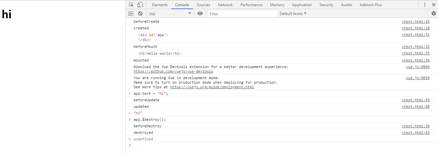The height and width of the screenshot is (154, 438).
Task: Open the Default levels dropdown
Action: pos(293,13)
